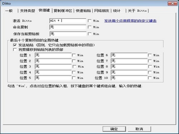Click the 位置 6 hotkey field
The image size is (179, 134).
pos(129,55)
